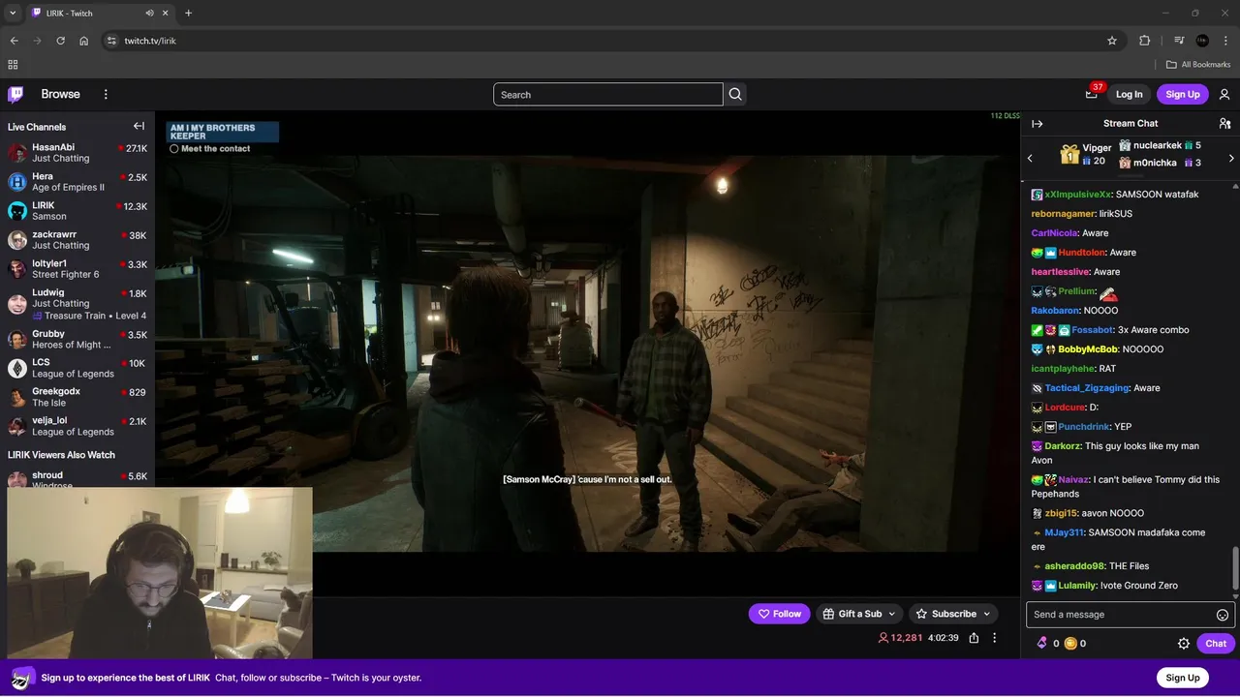Screen dimensions: 1240x697
Task: Click the Twitch logo home icon
Action: pyautogui.click(x=15, y=94)
